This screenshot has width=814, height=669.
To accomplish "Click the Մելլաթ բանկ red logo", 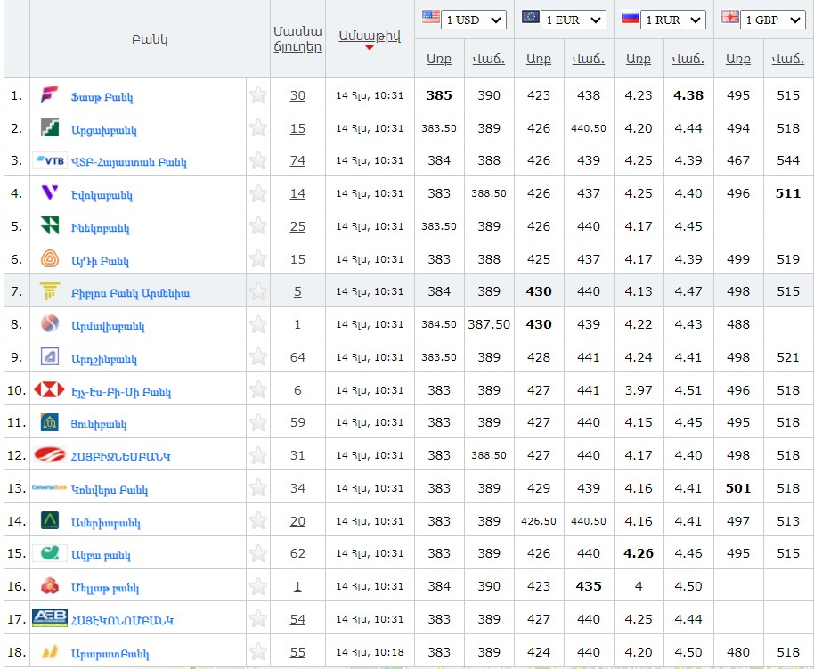I will click(x=50, y=586).
